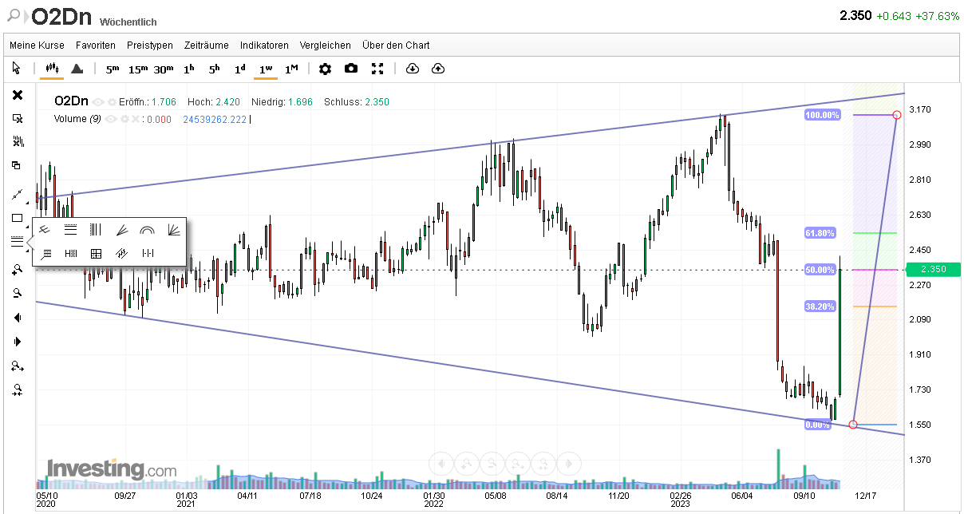Pick the Fibonacci arcs tool

[x=146, y=229]
